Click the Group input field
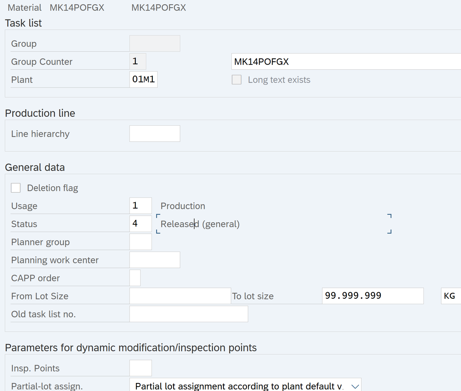Screen dimensions: 461x391 tap(155, 43)
